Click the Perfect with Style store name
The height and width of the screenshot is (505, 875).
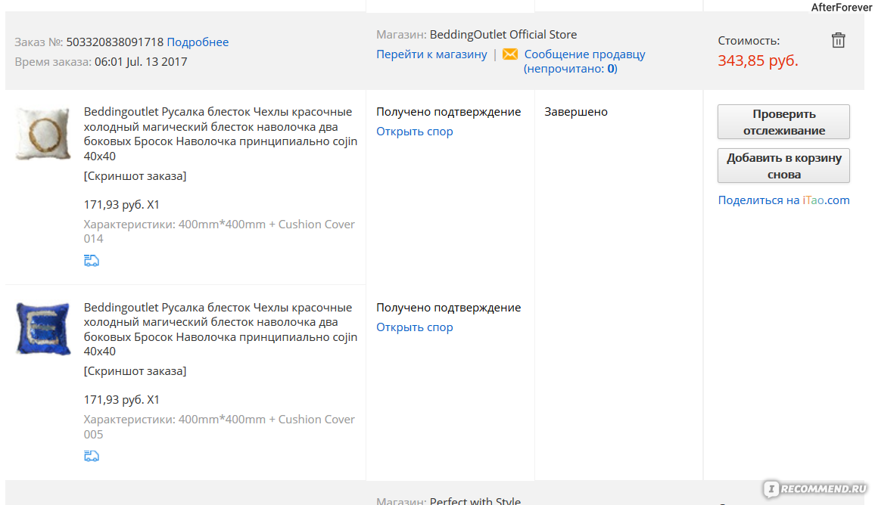(x=475, y=500)
